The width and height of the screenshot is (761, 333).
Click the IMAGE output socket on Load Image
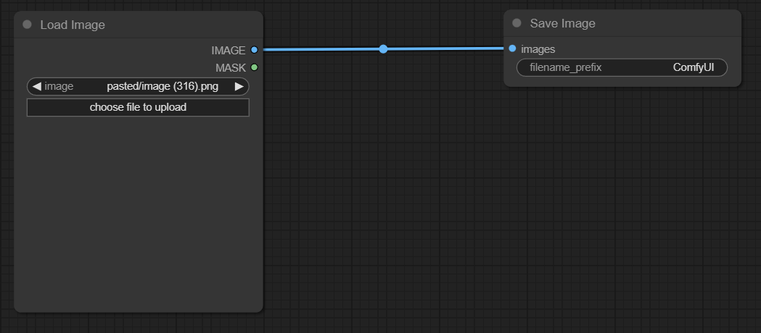tap(254, 50)
